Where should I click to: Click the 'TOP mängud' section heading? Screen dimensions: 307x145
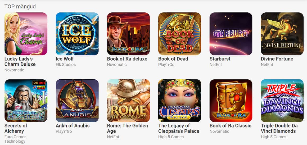[20, 6]
